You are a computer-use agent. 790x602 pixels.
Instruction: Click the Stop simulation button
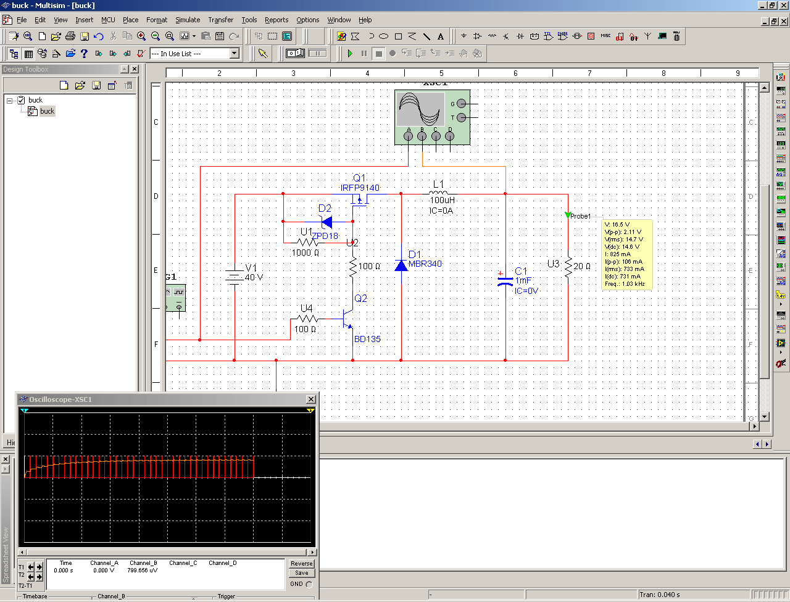tap(379, 54)
